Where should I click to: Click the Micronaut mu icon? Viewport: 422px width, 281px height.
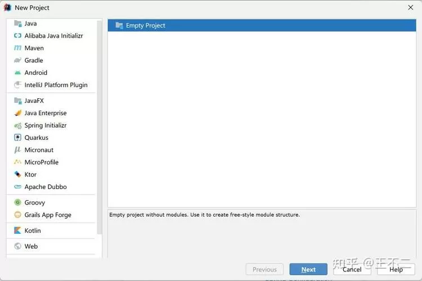pos(18,150)
